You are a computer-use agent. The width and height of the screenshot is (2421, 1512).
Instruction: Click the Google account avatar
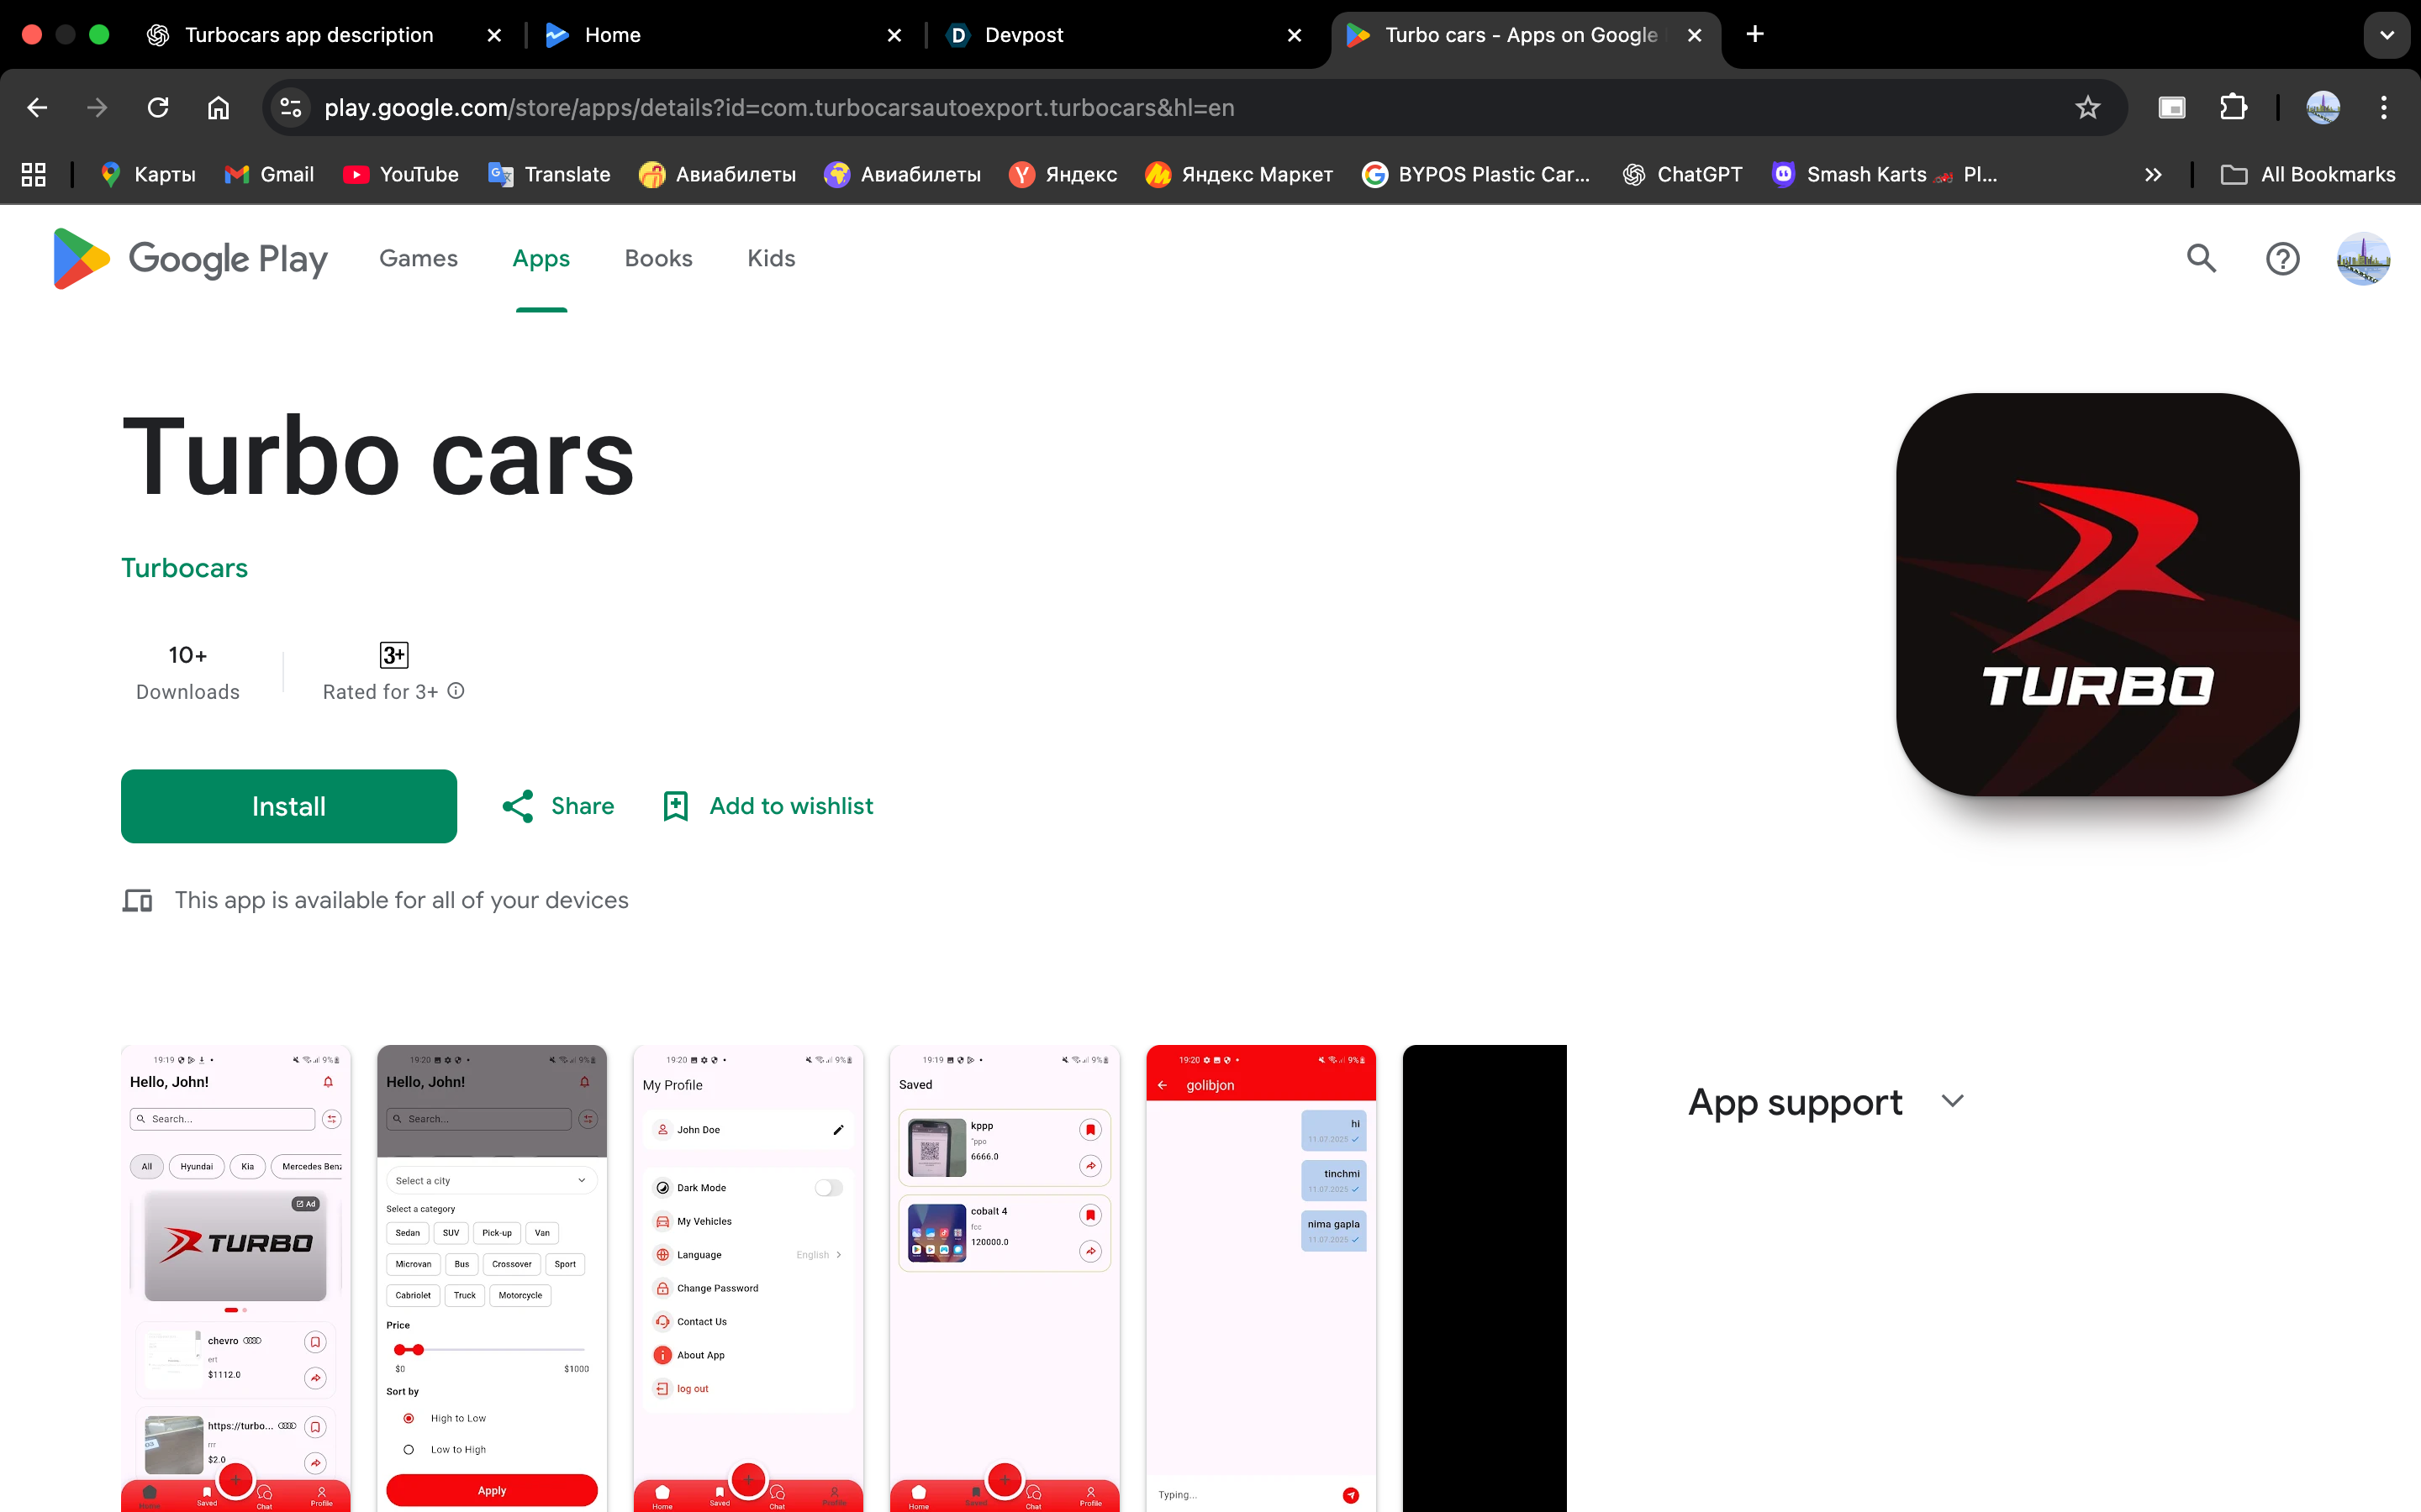pos(2363,259)
